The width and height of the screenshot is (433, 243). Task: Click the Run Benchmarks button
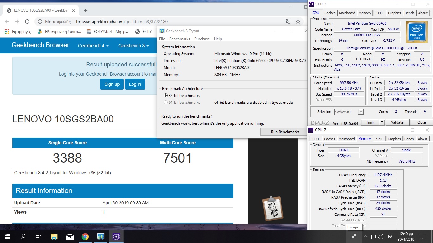coord(285,132)
